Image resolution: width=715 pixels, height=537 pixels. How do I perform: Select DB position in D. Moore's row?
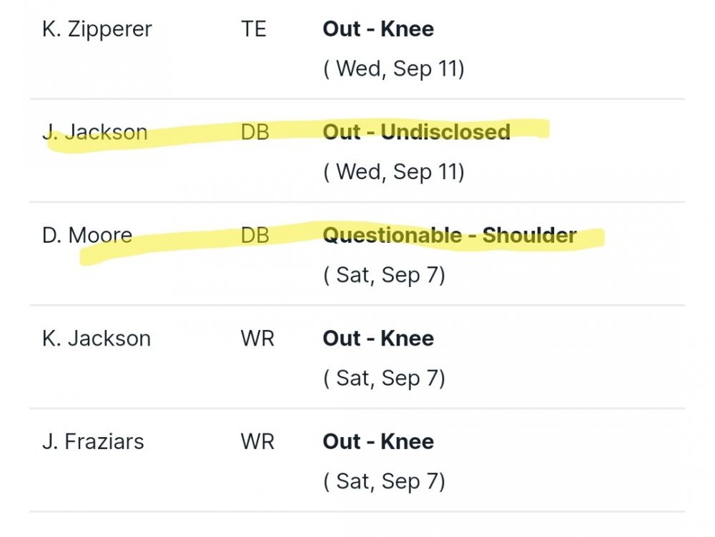[x=255, y=235]
